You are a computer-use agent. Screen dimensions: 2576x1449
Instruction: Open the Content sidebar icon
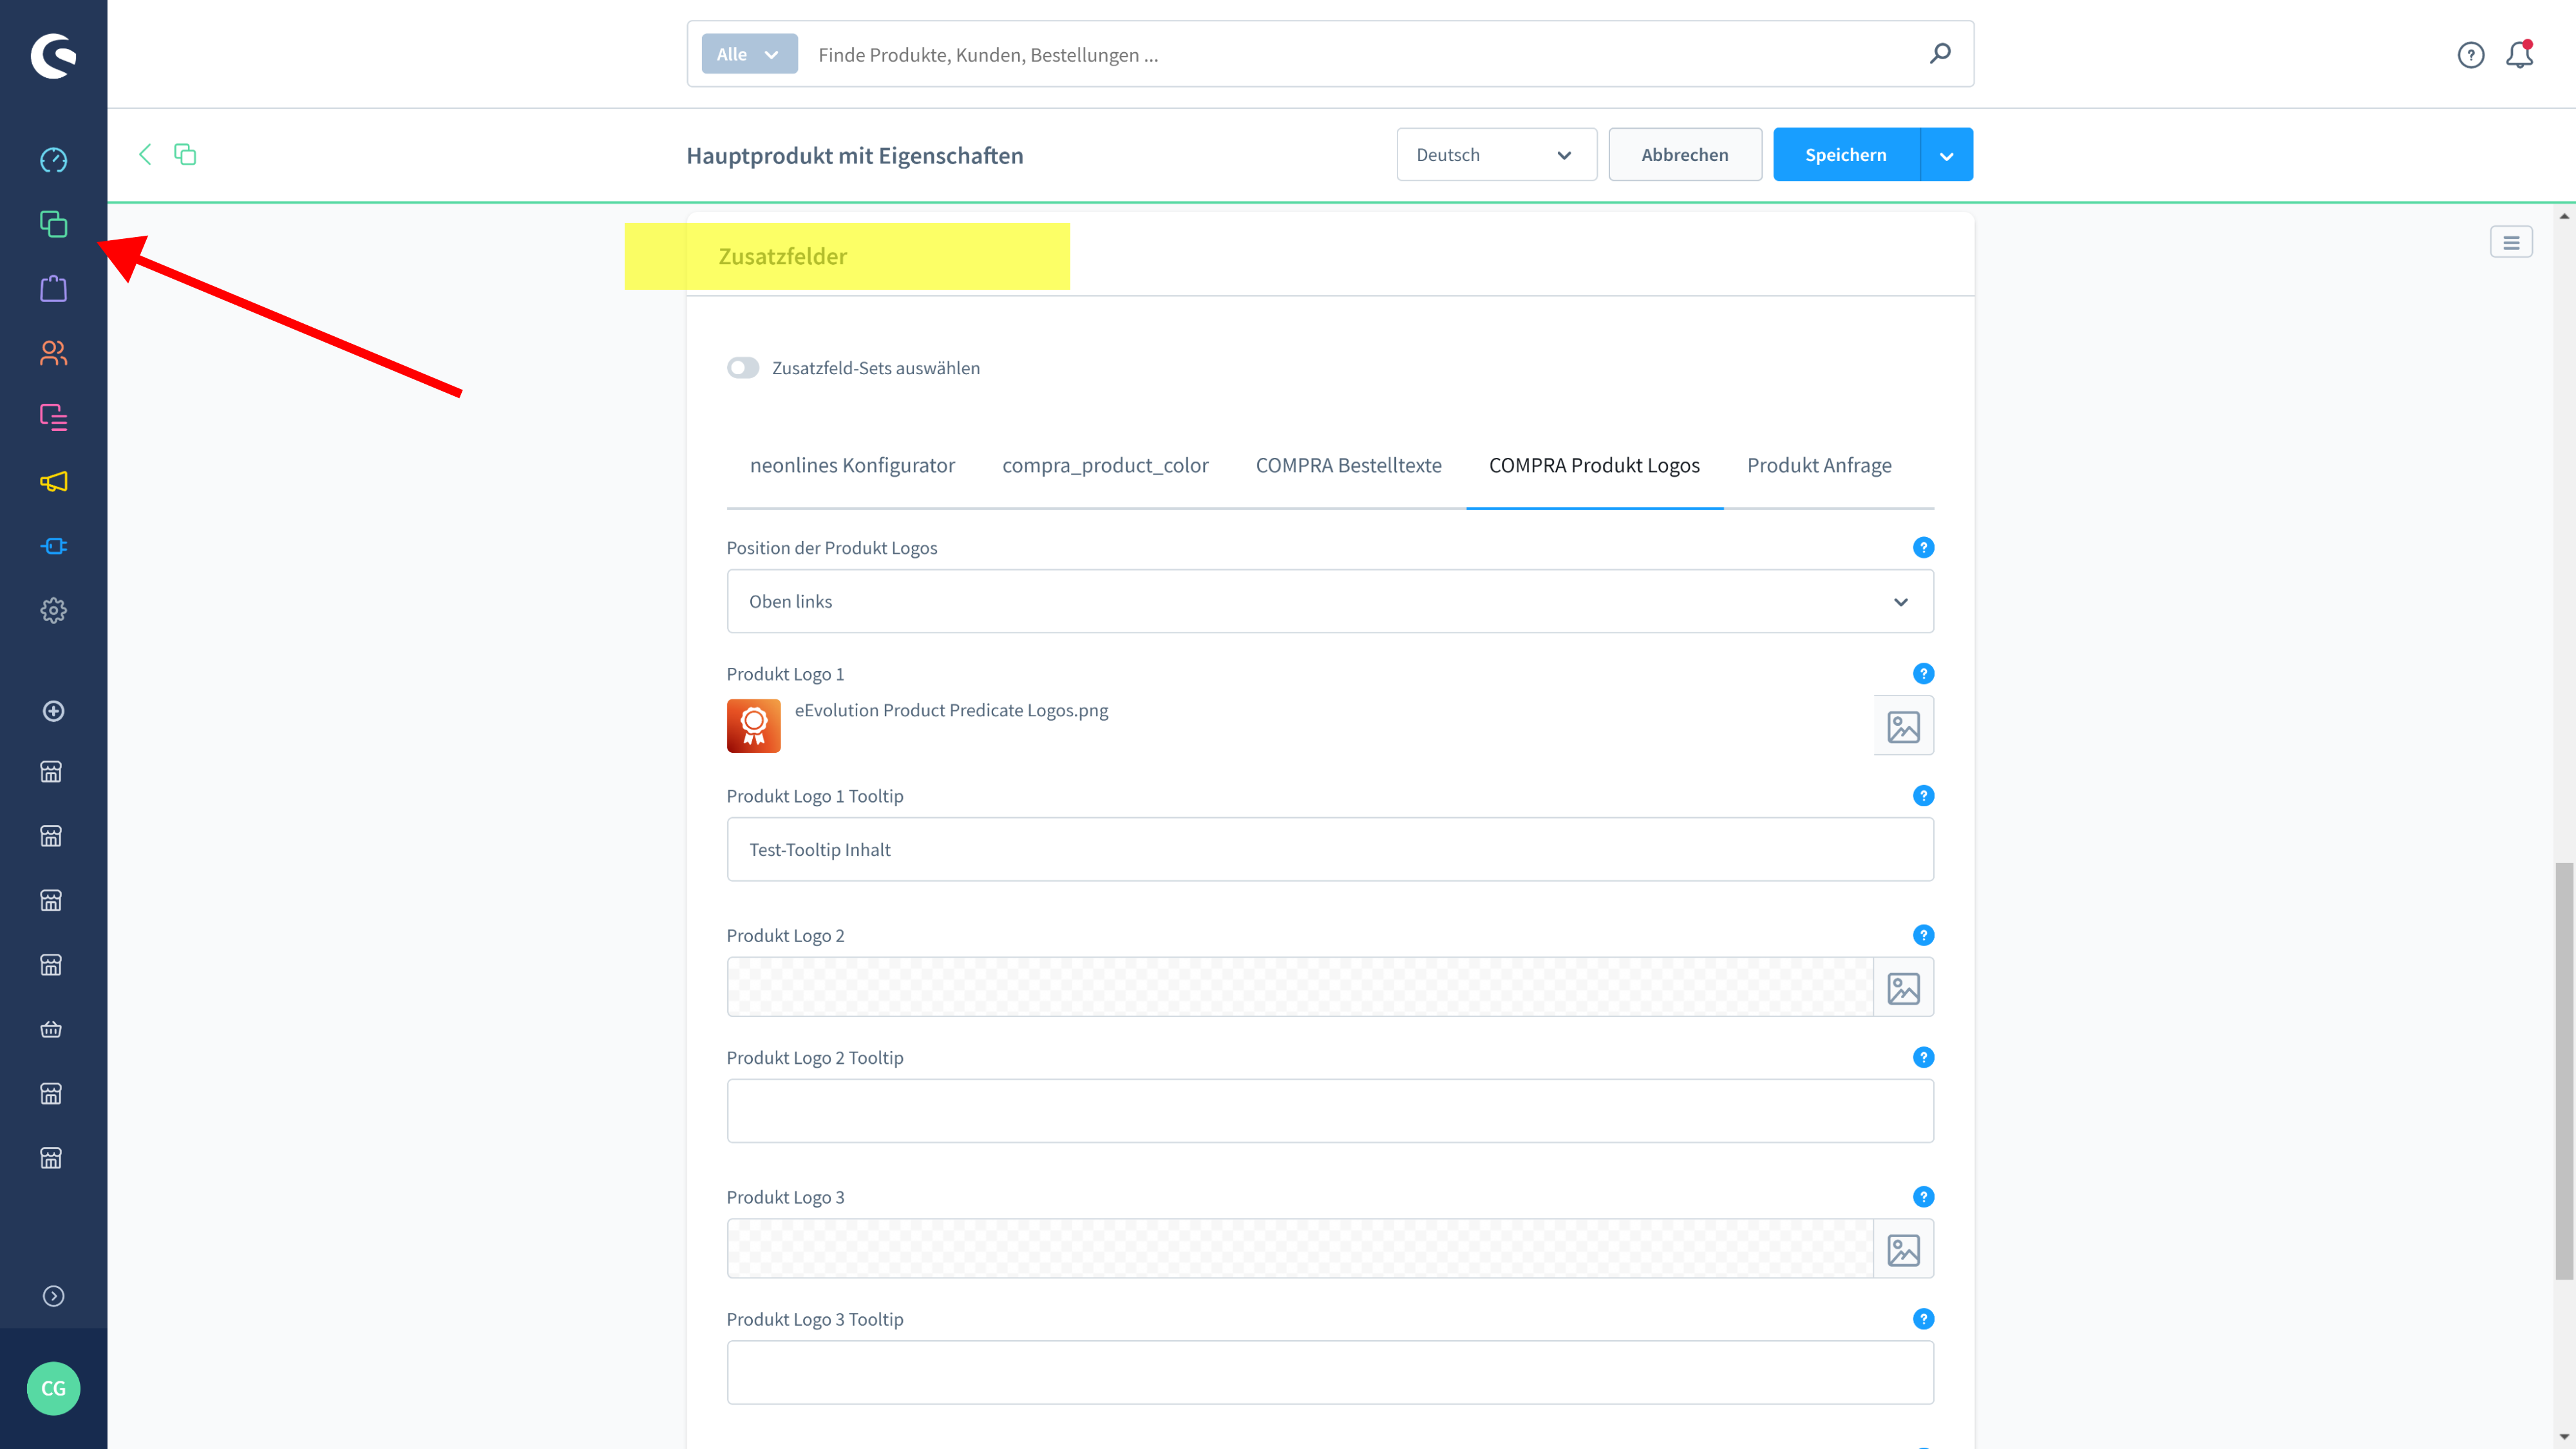click(53, 417)
